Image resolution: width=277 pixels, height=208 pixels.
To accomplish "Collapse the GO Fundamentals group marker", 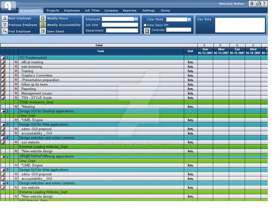I will 3,58.
